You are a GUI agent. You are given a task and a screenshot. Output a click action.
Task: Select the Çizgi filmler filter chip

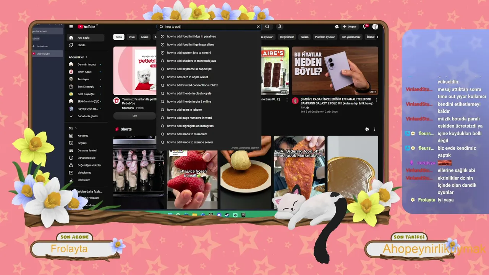(x=287, y=37)
